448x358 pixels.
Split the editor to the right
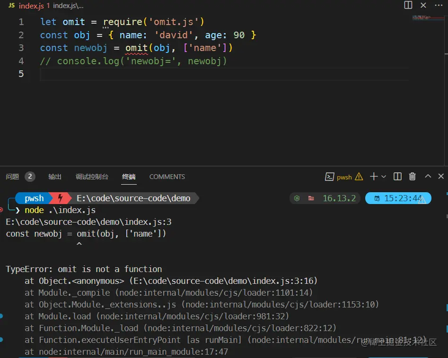tap(408, 5)
